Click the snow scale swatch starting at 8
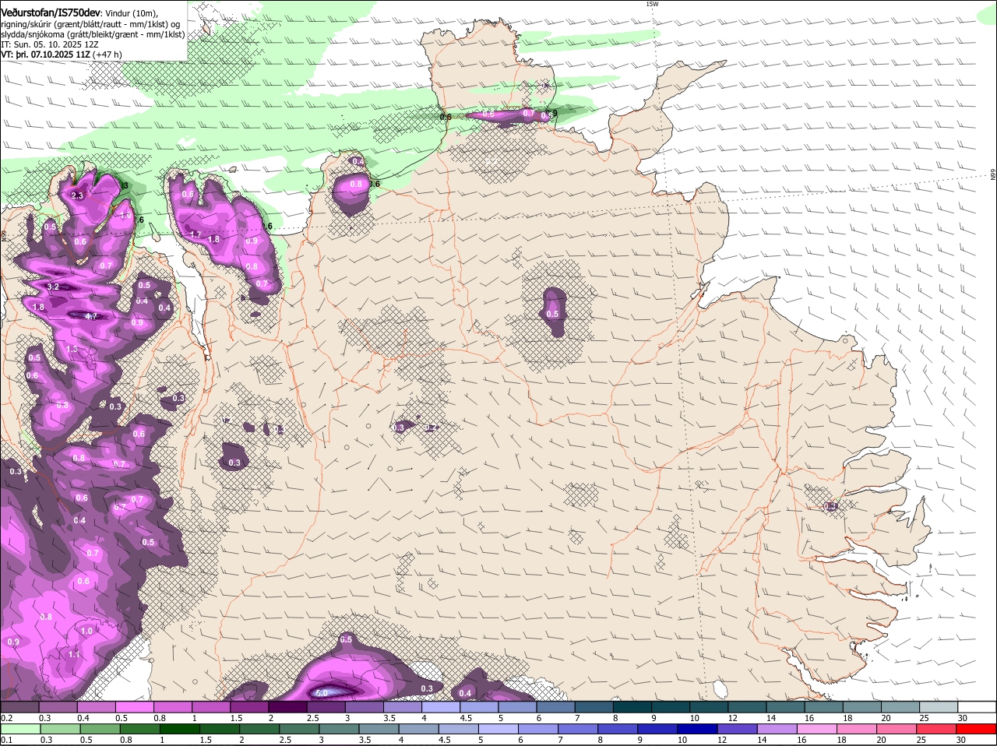997x746 pixels. [632, 706]
